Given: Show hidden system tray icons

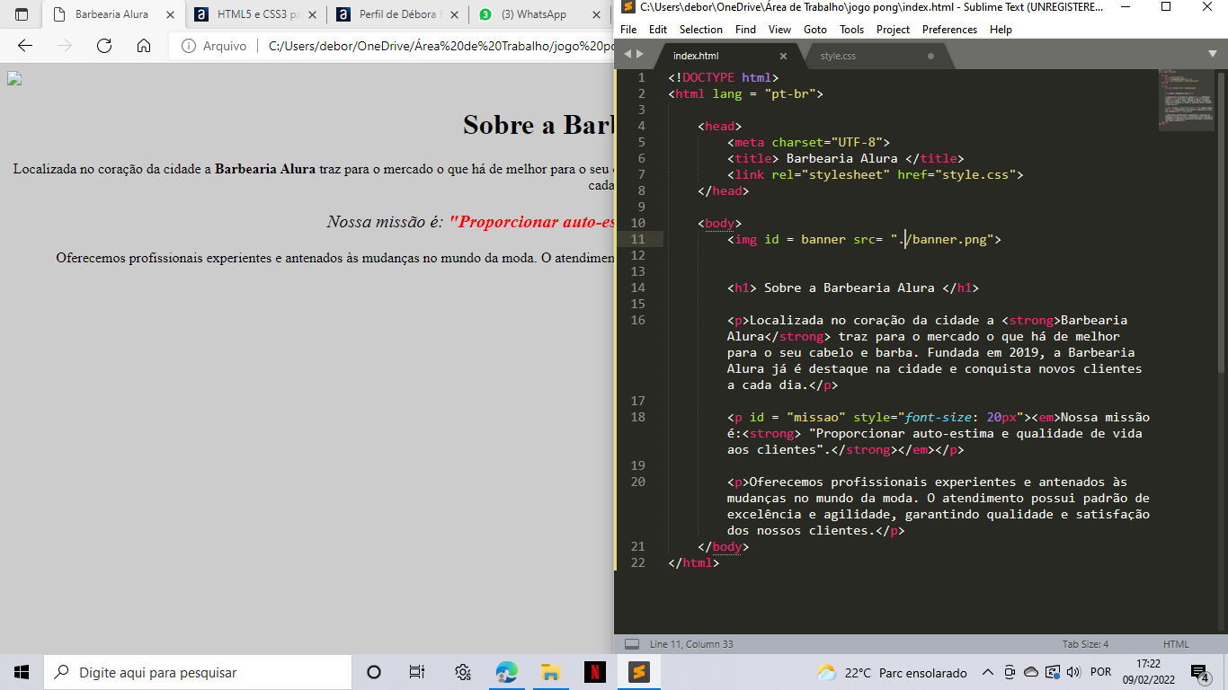Looking at the screenshot, I should (987, 672).
